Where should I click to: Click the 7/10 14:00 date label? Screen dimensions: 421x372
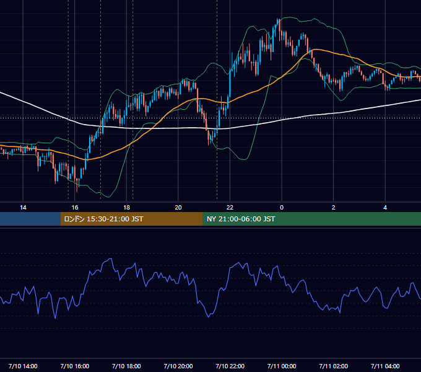coord(23,366)
